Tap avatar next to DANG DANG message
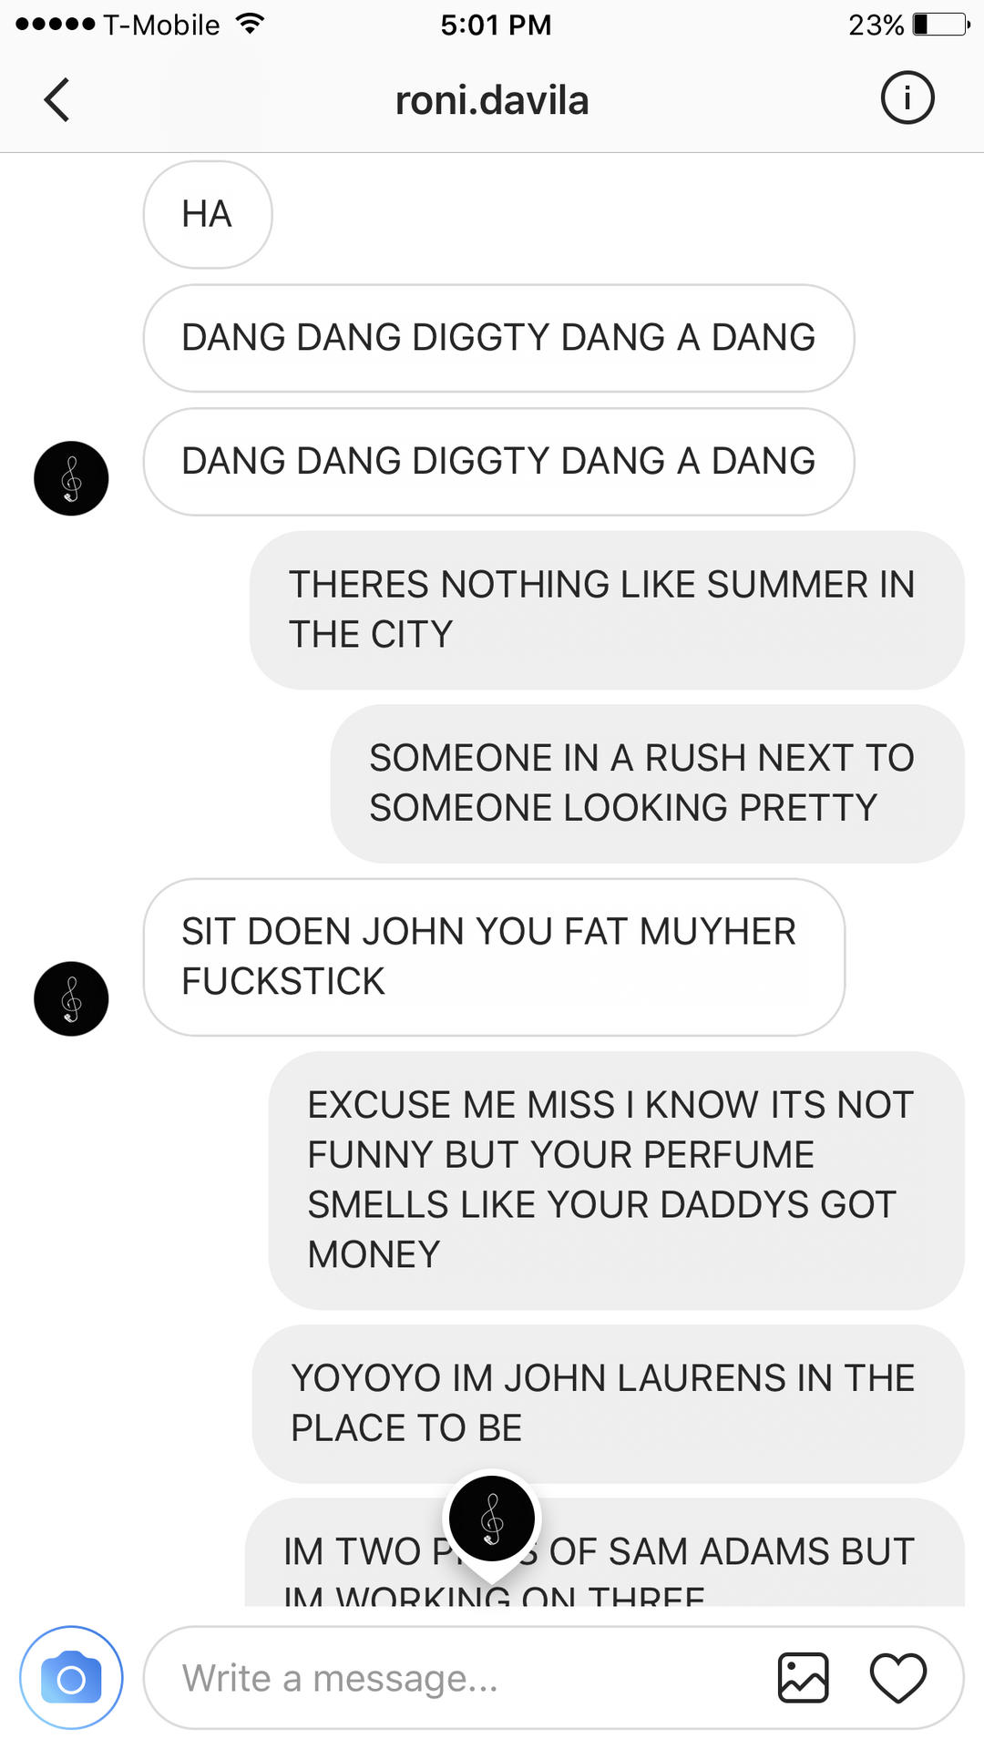This screenshot has height=1749, width=984. tap(71, 478)
